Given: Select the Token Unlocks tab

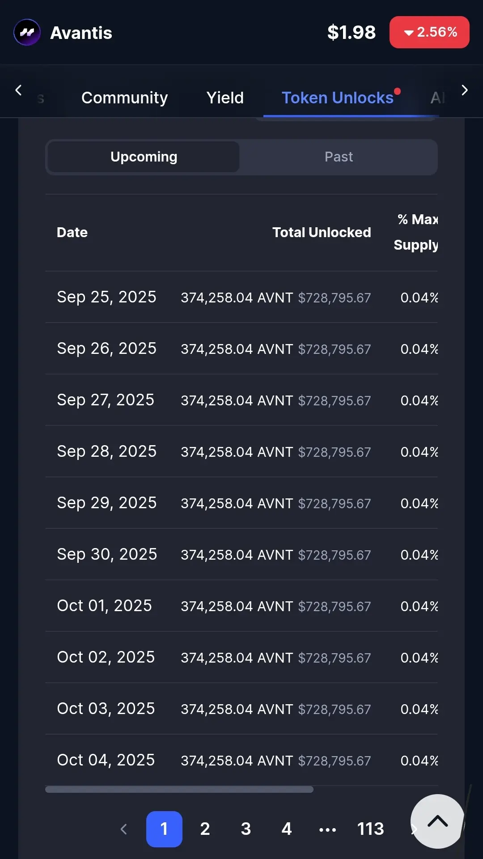Looking at the screenshot, I should (x=338, y=98).
